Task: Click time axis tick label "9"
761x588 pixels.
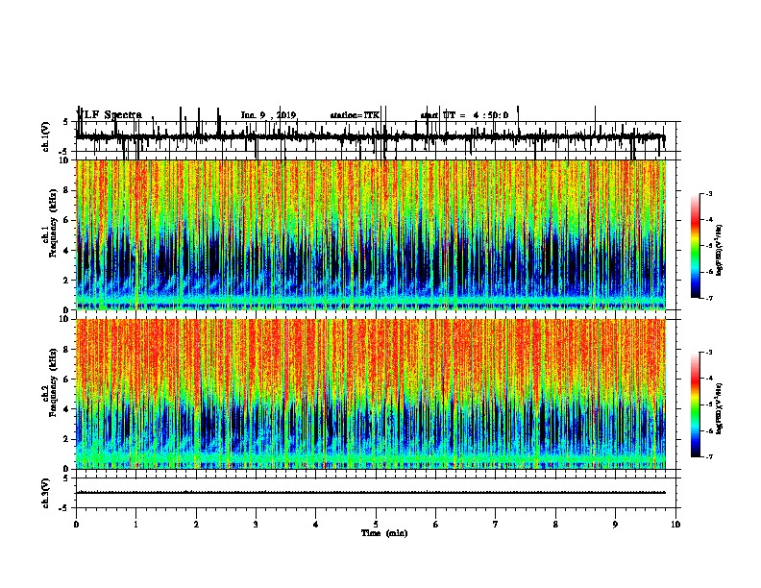Action: click(615, 525)
